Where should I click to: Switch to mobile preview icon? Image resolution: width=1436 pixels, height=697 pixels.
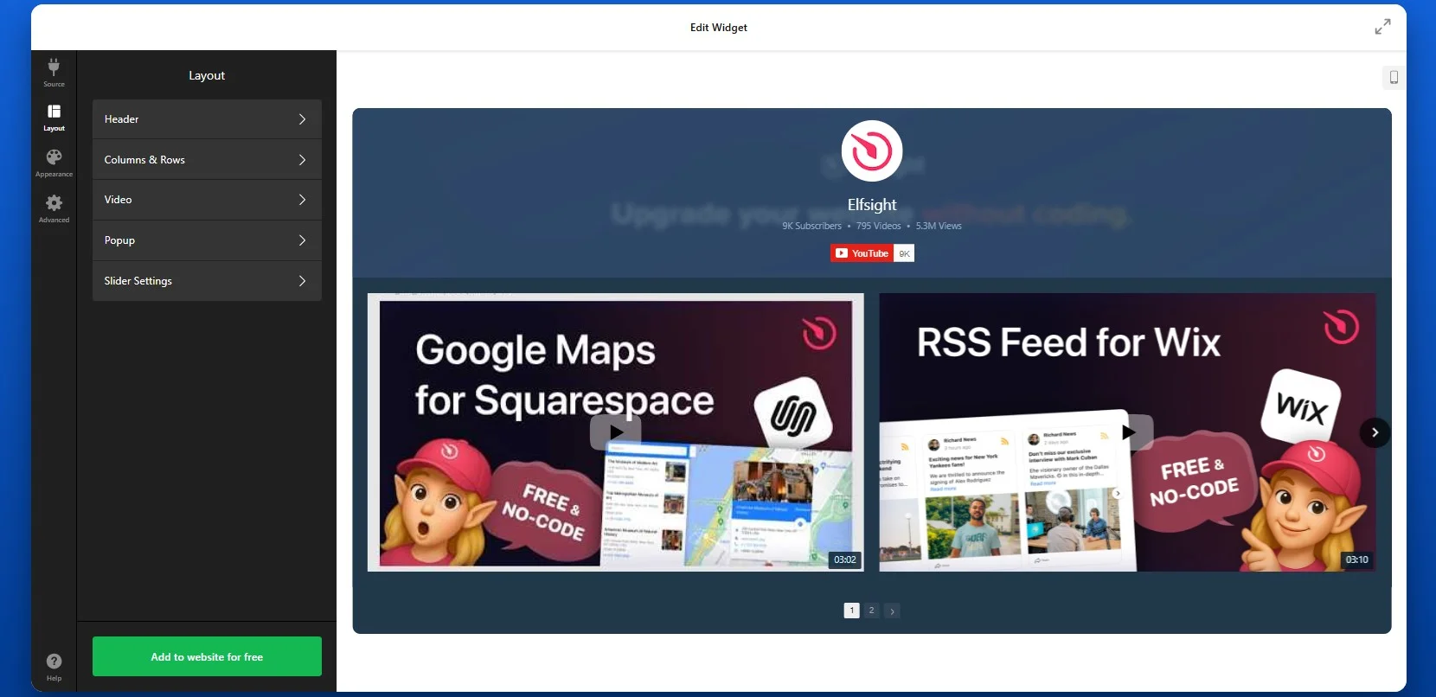click(1394, 77)
